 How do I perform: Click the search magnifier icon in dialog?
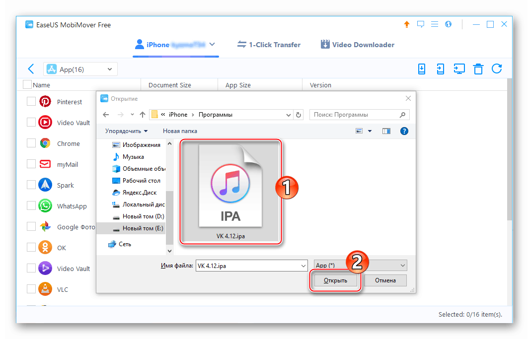402,115
